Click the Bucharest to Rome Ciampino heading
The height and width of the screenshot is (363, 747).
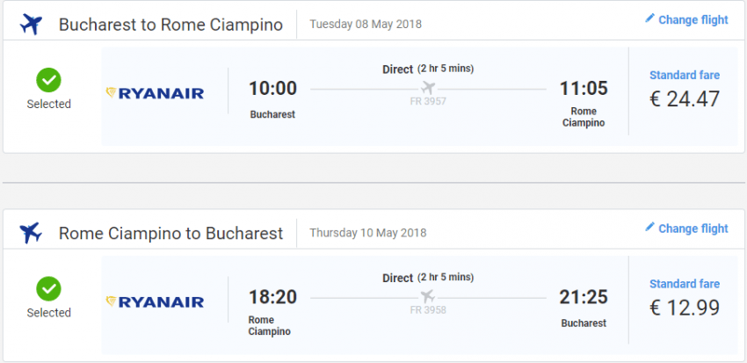click(170, 25)
